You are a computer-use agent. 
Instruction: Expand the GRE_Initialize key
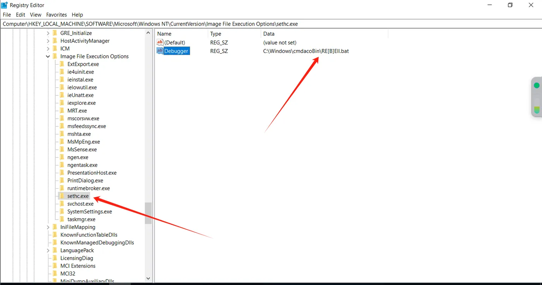pyautogui.click(x=48, y=33)
